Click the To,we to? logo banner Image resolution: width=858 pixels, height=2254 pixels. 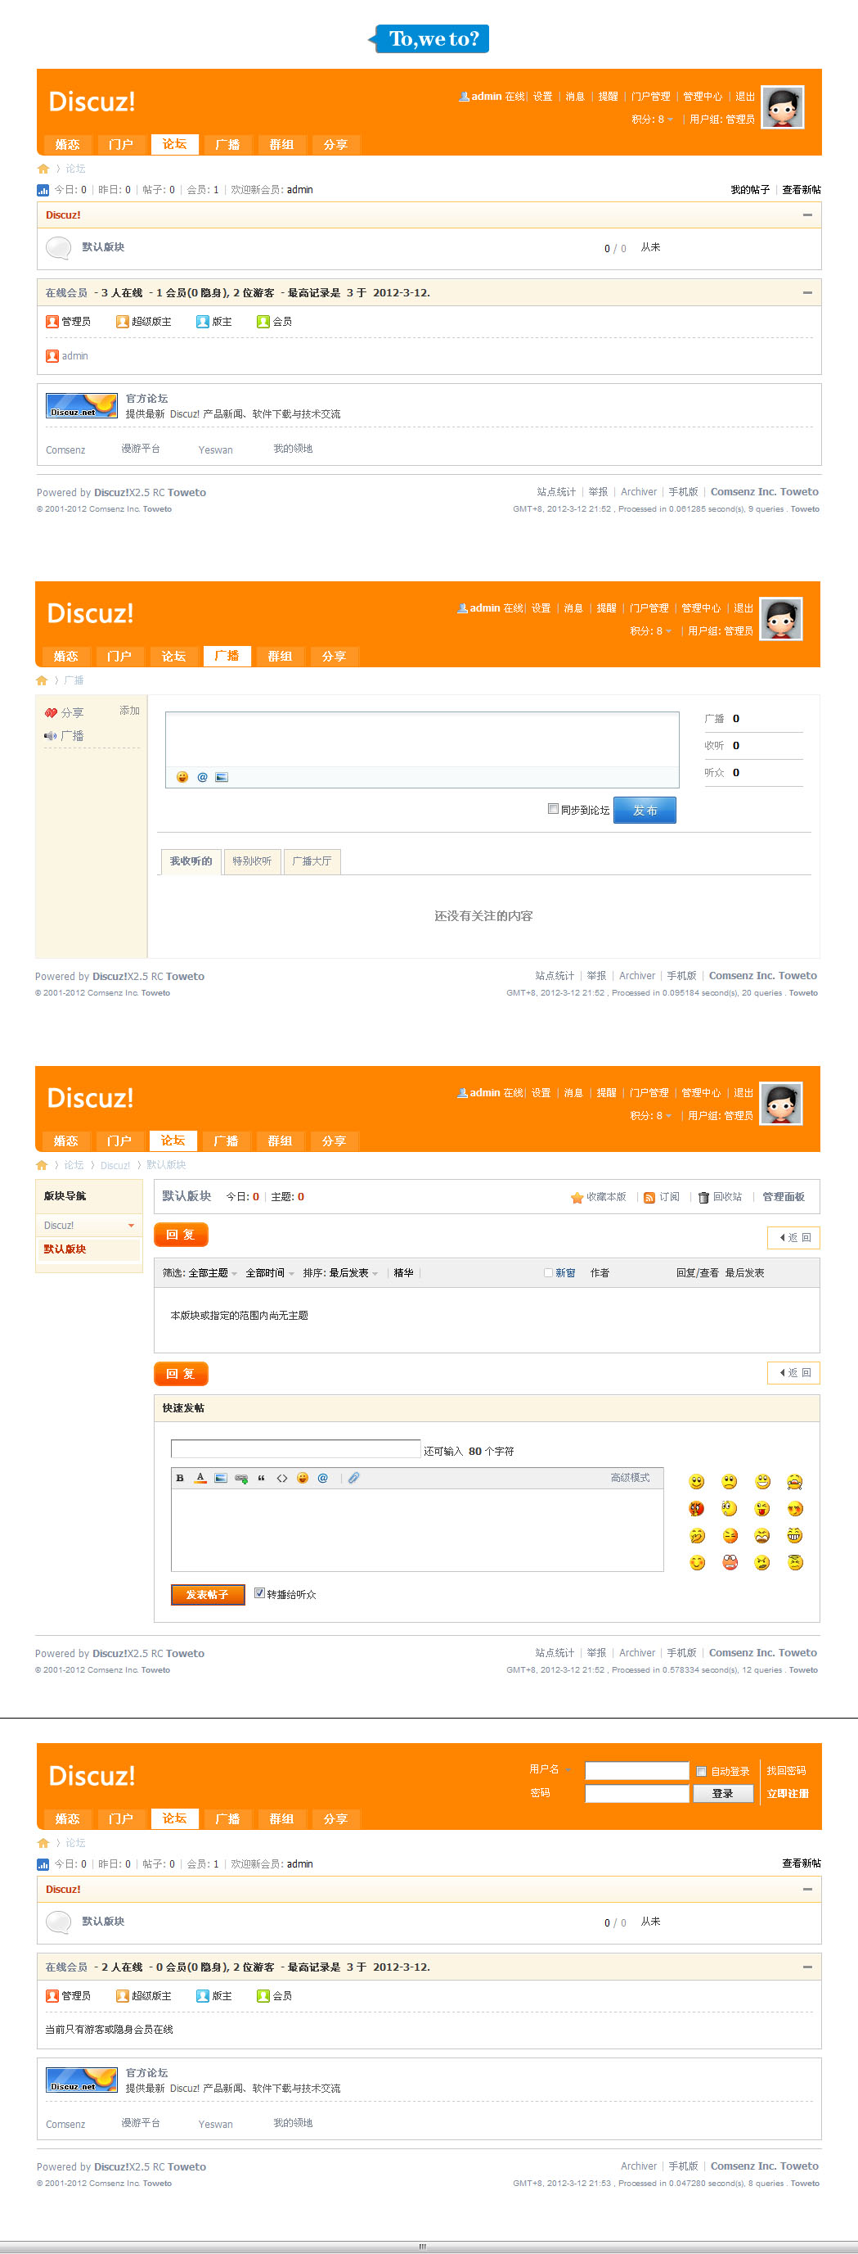(429, 38)
